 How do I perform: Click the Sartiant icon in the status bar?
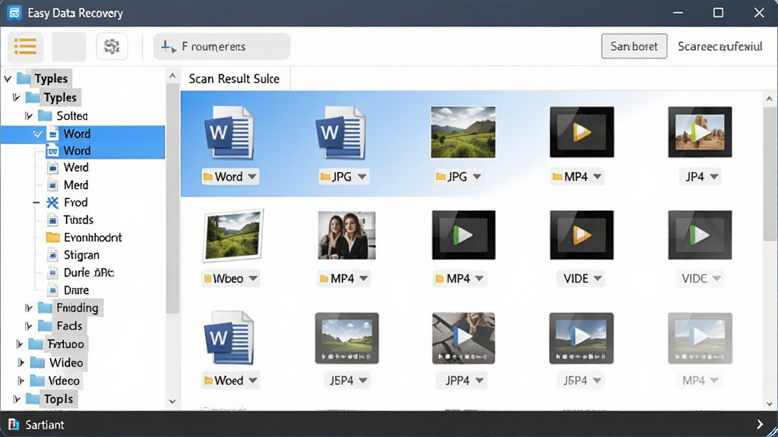pos(14,425)
